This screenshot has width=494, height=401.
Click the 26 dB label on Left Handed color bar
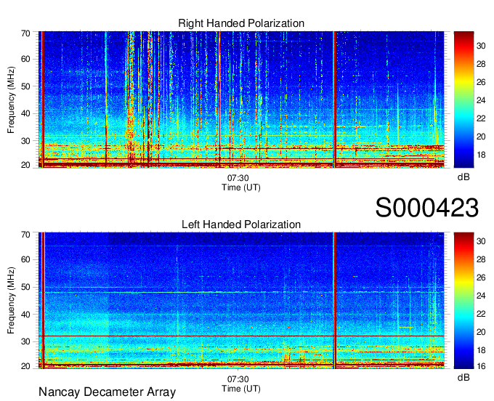tap(481, 278)
